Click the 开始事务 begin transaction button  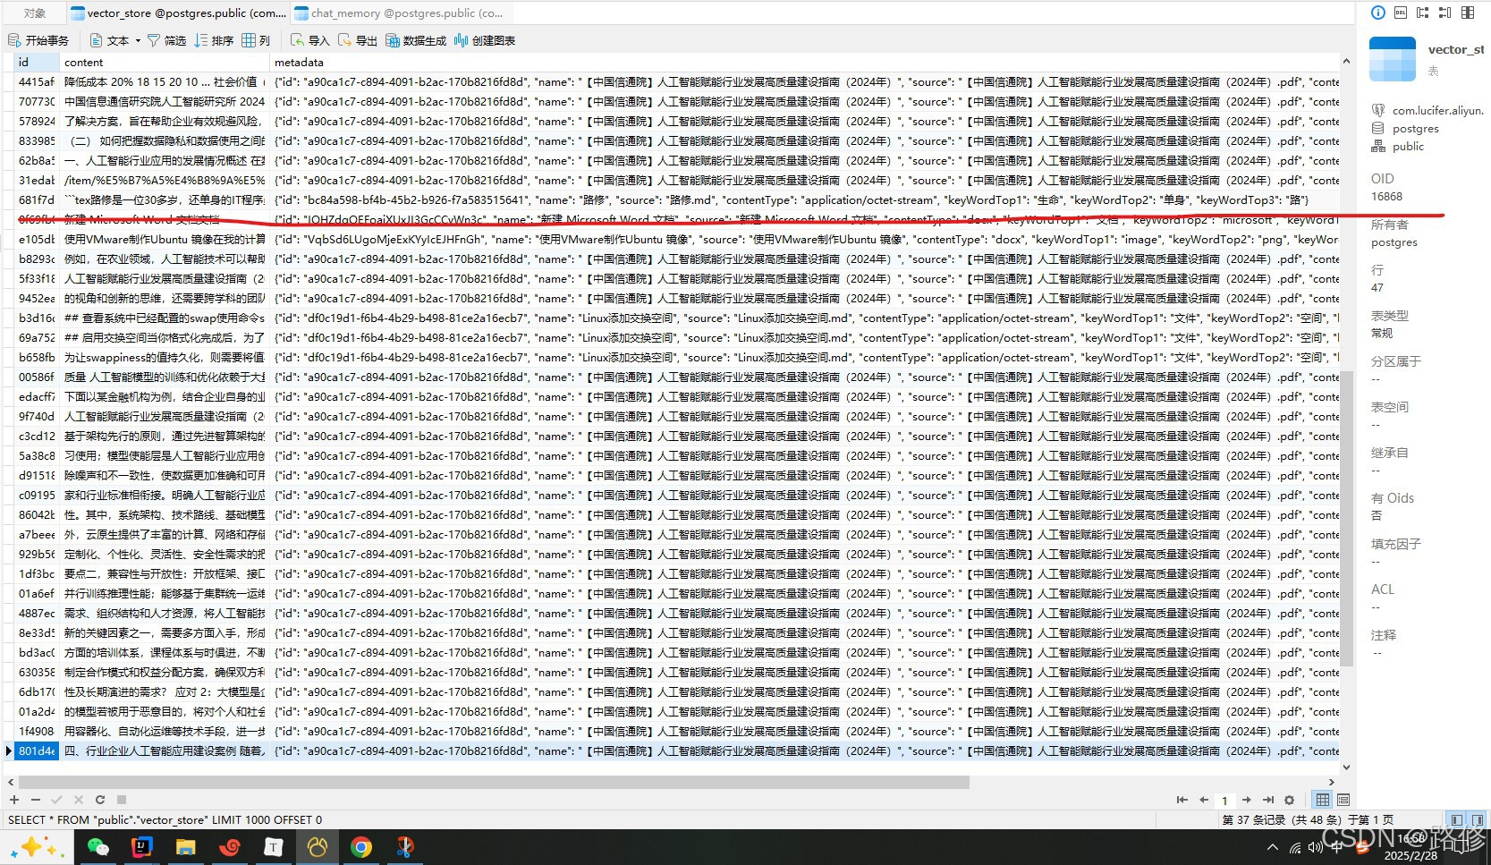38,40
